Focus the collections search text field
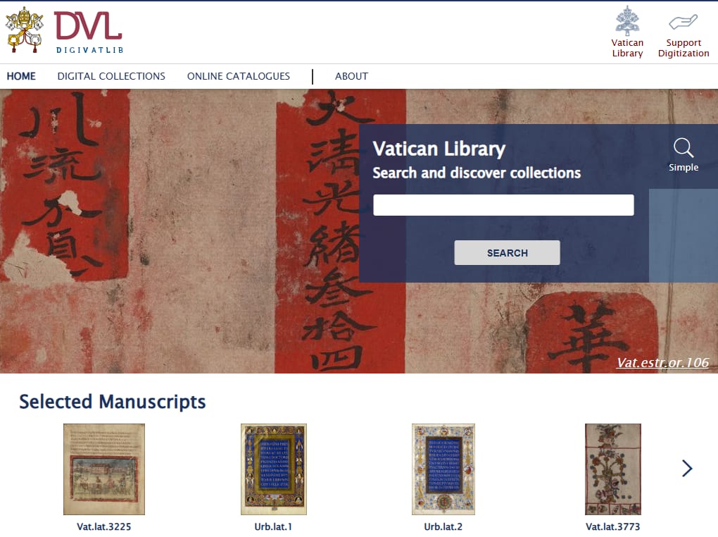The width and height of the screenshot is (718, 537). (x=503, y=205)
